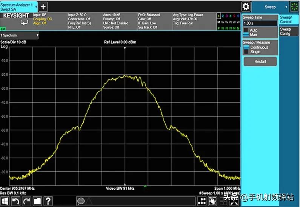Add a new screen with plus button

43,6
